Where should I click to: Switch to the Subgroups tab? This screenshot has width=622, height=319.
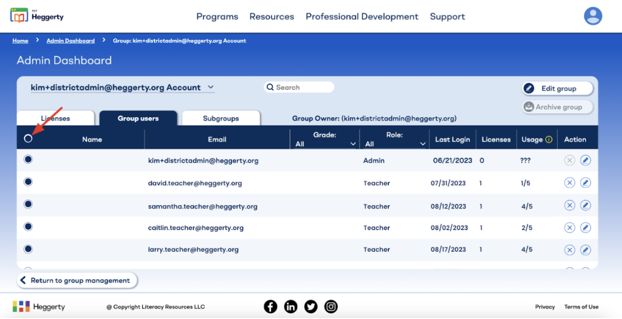[x=221, y=118]
